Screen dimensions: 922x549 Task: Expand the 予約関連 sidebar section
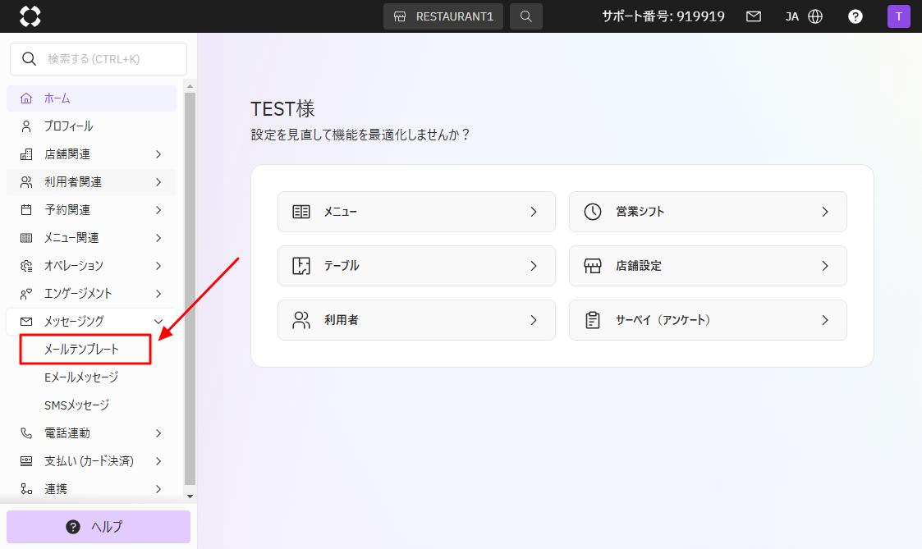point(91,210)
